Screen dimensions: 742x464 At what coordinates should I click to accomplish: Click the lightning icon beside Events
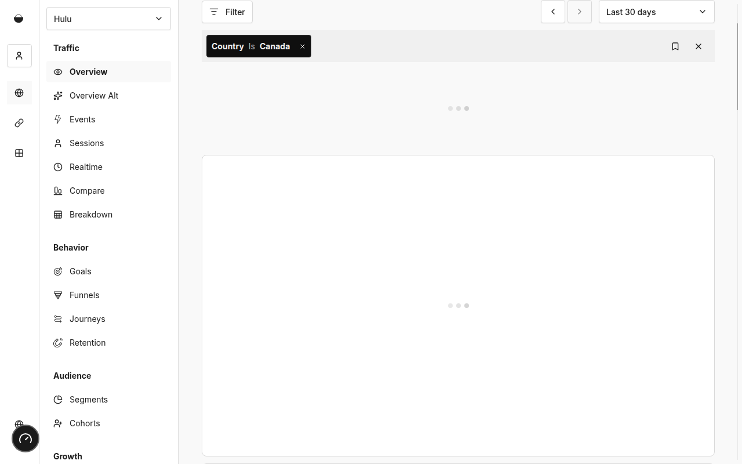coord(58,119)
